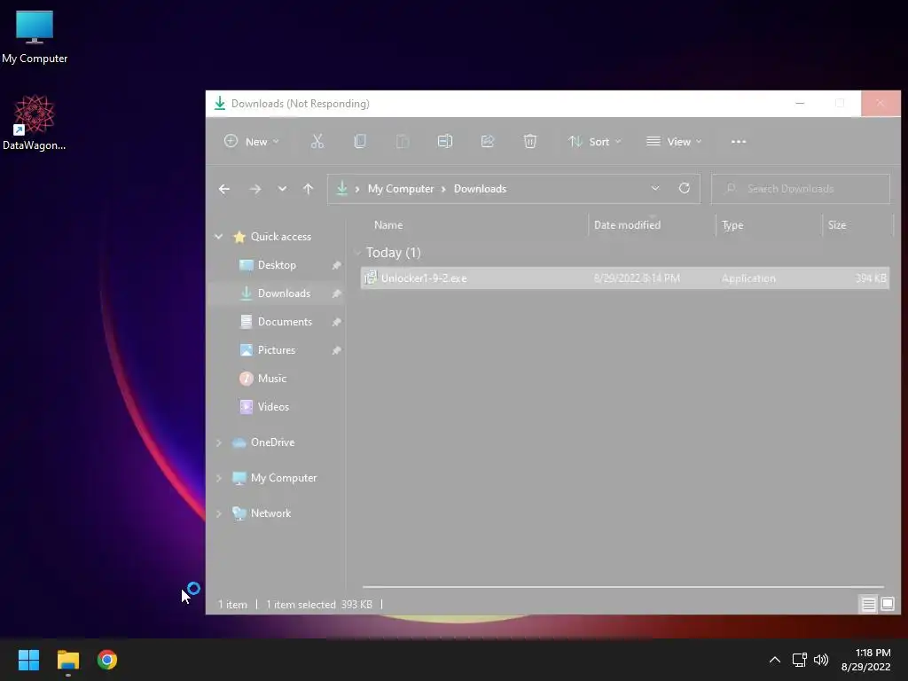Click the pin icon beside Downloads

(x=336, y=294)
